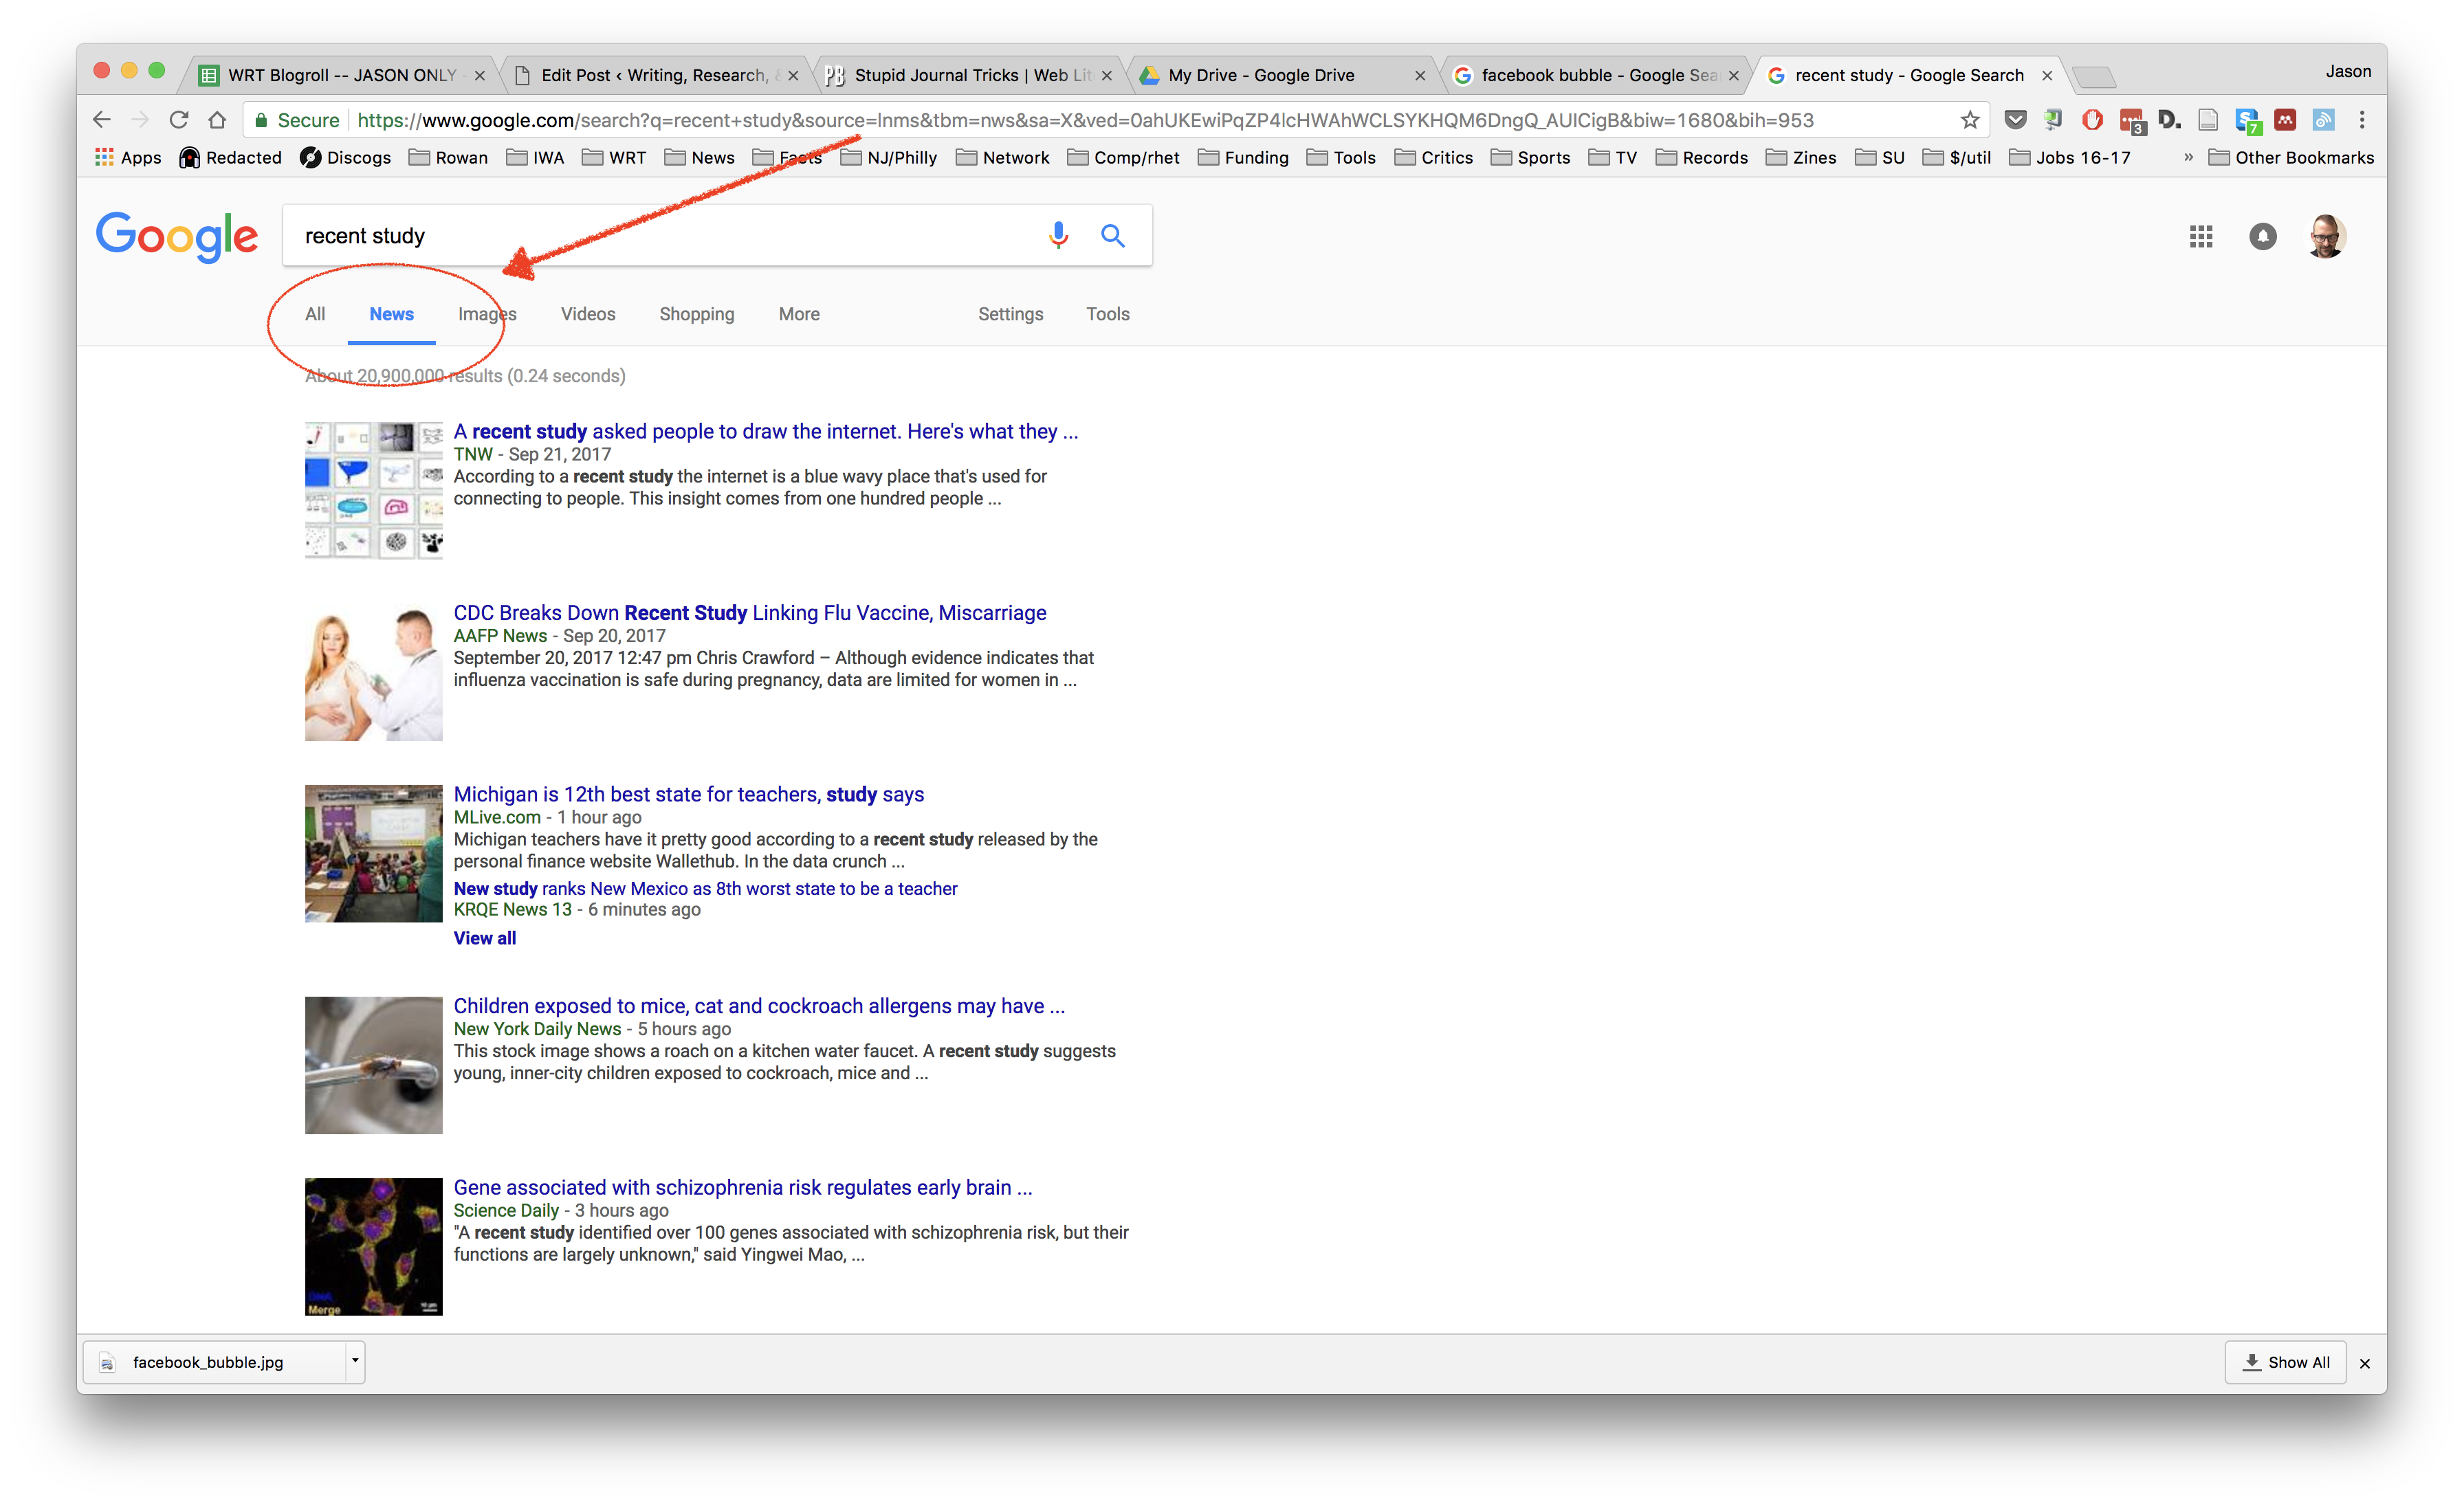Click the red Opera-style extension icon
This screenshot has height=1504, width=2464.
(2091, 120)
